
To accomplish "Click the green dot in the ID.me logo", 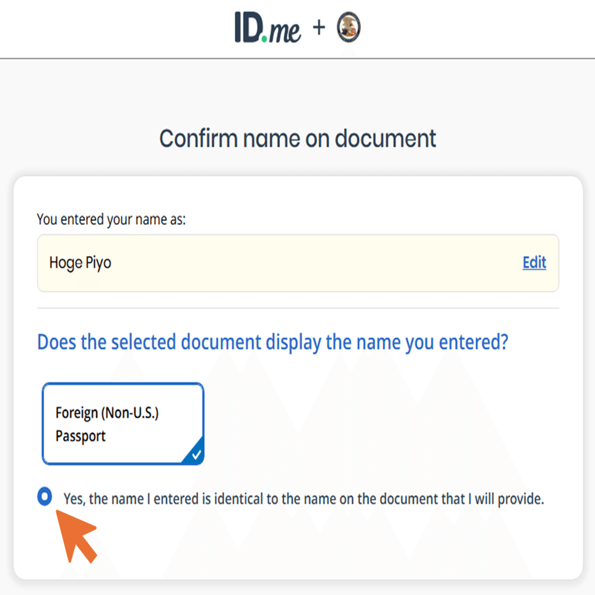I will tap(264, 38).
